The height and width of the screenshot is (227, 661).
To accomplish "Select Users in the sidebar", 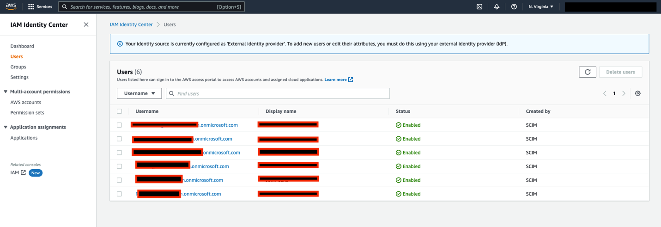I will pos(17,56).
